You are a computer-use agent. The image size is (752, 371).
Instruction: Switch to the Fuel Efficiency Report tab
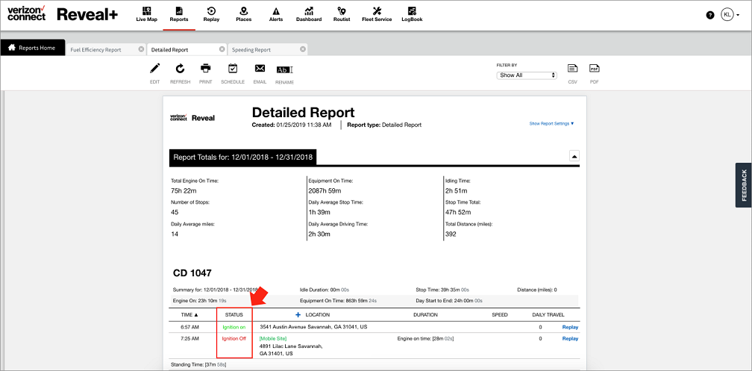(x=95, y=49)
